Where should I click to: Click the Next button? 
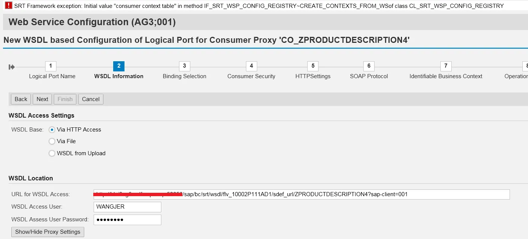point(42,99)
